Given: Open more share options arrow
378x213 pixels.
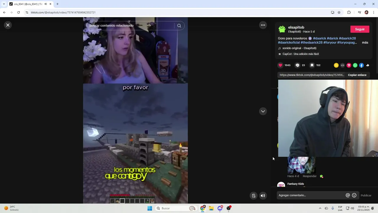Looking at the screenshot, I should 368,65.
